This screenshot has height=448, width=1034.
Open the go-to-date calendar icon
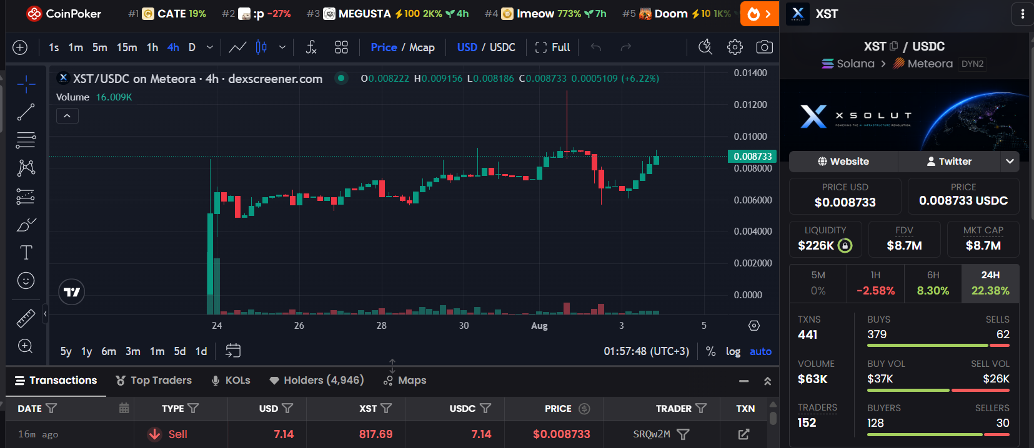233,351
